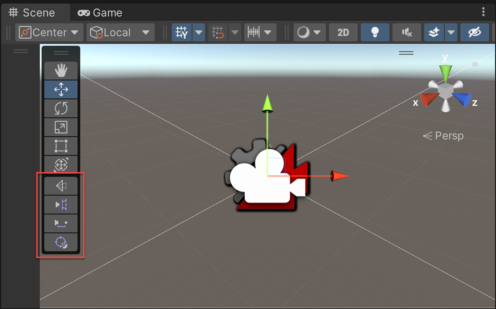Expand the grid snapping options arrow
The height and width of the screenshot is (309, 496).
point(235,32)
